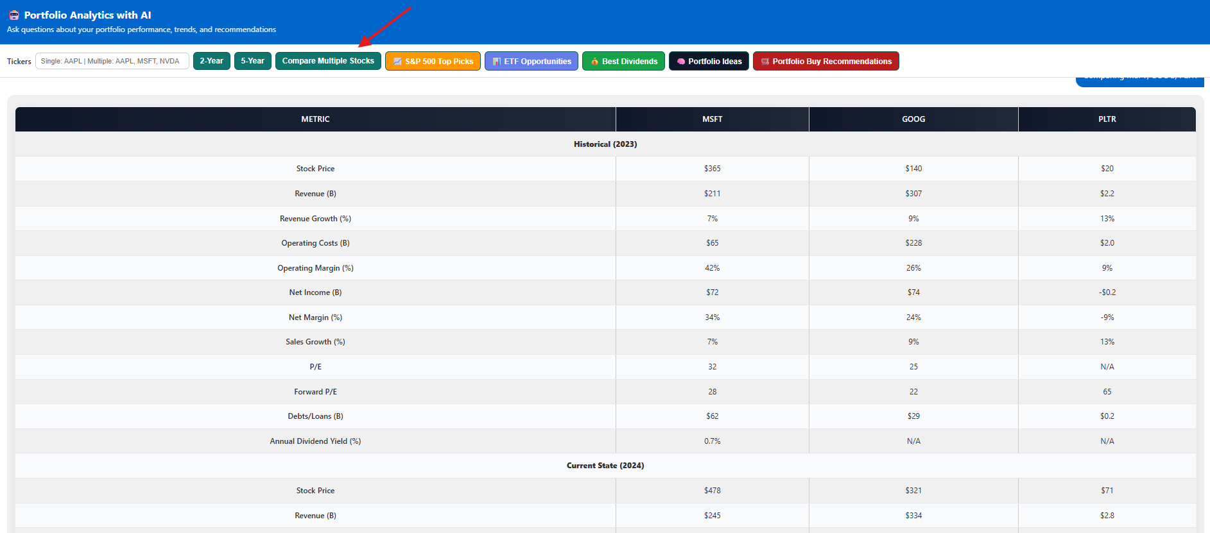Screen dimensions: 1210x533
Task: Select PLTR operating costs $2.0
Action: 1107,243
